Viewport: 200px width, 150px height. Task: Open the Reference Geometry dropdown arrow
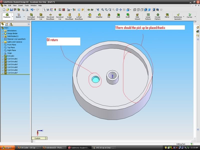183,17
